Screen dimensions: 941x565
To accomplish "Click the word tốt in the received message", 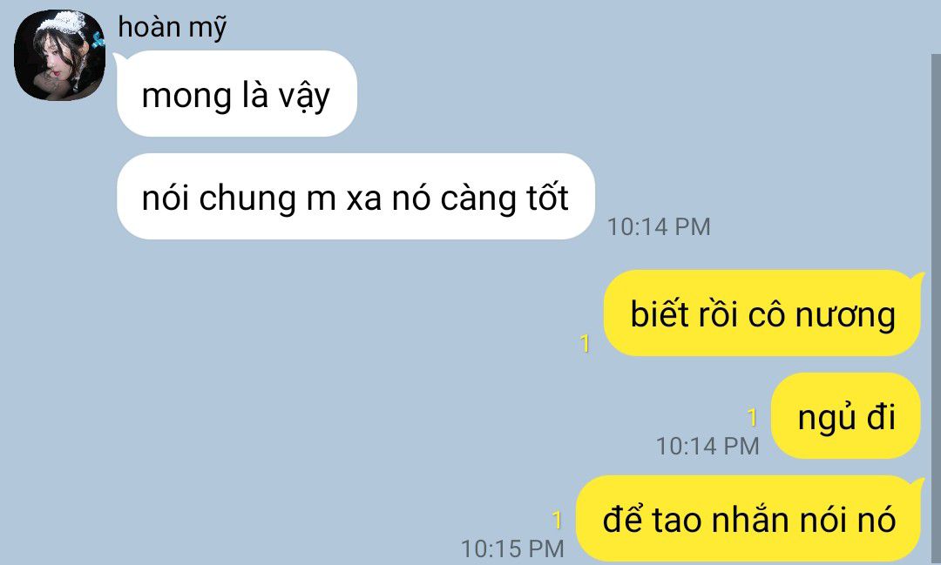I will pyautogui.click(x=547, y=197).
